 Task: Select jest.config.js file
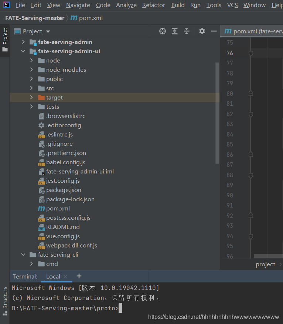63,181
